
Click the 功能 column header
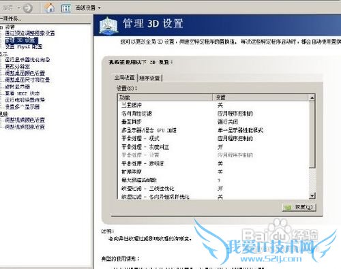165,97
